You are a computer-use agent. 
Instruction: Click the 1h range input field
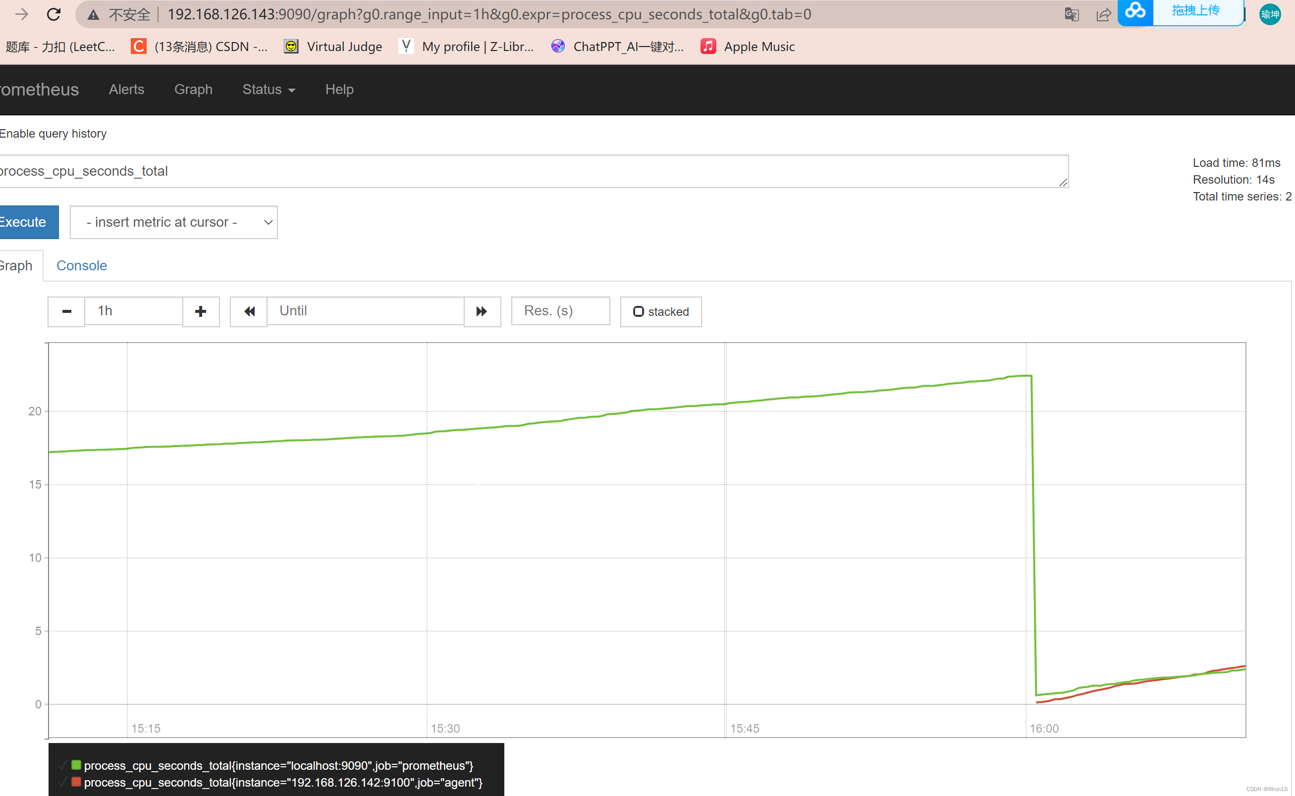coord(134,310)
